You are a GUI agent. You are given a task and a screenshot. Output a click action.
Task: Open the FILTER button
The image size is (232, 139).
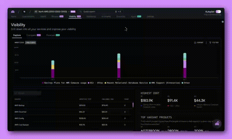(214, 43)
